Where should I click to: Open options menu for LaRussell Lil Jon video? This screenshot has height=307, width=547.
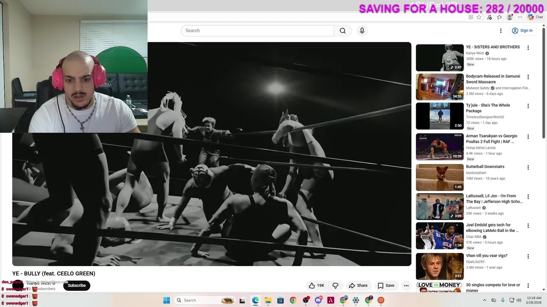tap(528, 197)
